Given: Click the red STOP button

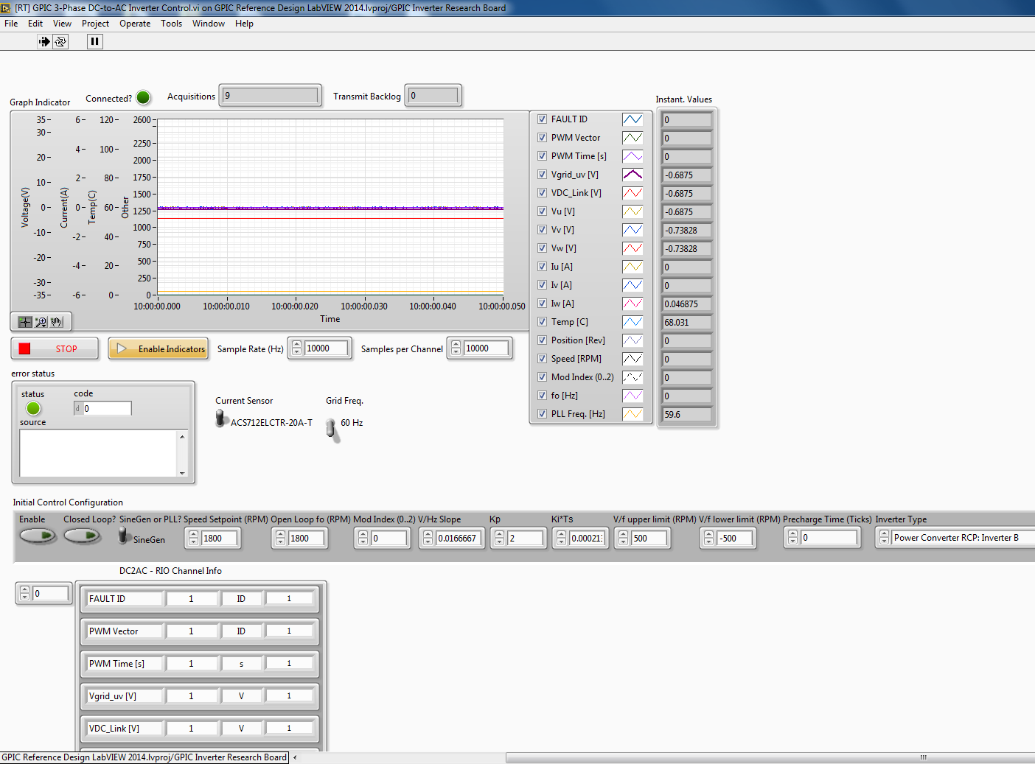Looking at the screenshot, I should (55, 348).
